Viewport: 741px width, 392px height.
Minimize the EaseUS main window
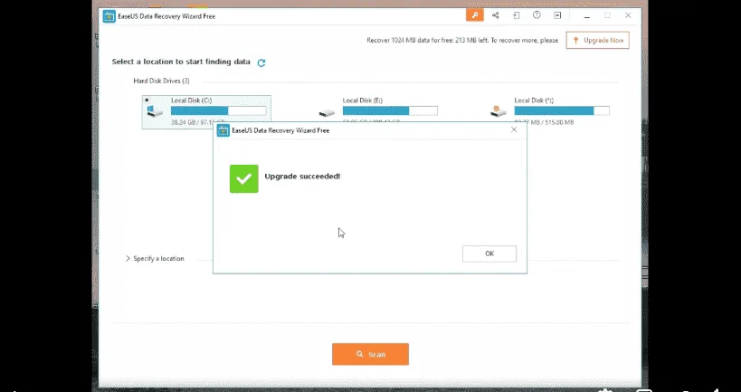(x=586, y=15)
